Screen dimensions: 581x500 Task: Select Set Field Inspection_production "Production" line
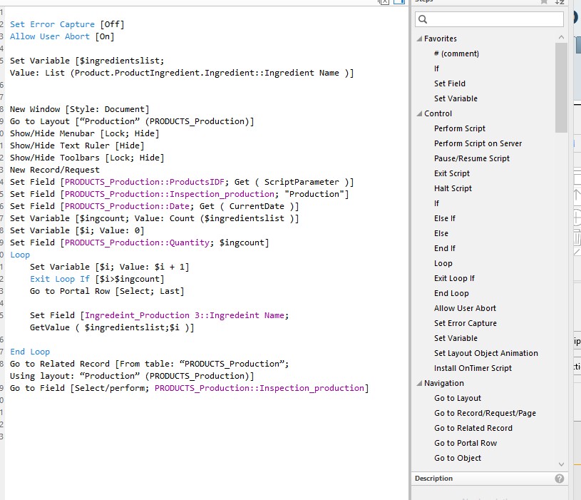(x=179, y=194)
